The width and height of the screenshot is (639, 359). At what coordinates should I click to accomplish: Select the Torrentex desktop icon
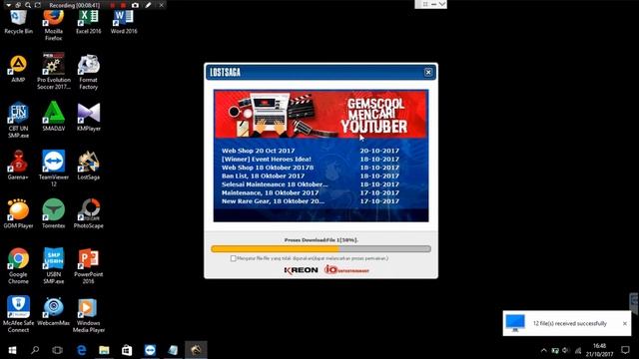point(53,213)
